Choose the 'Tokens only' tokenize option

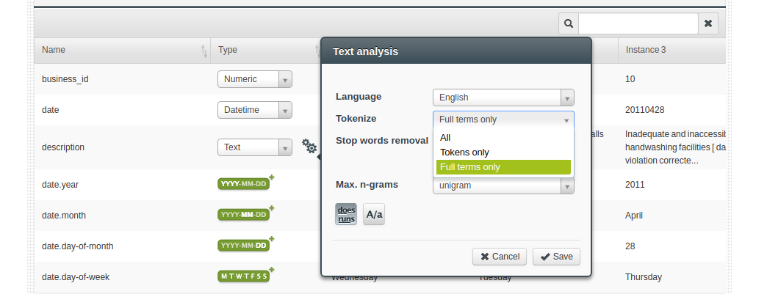464,152
